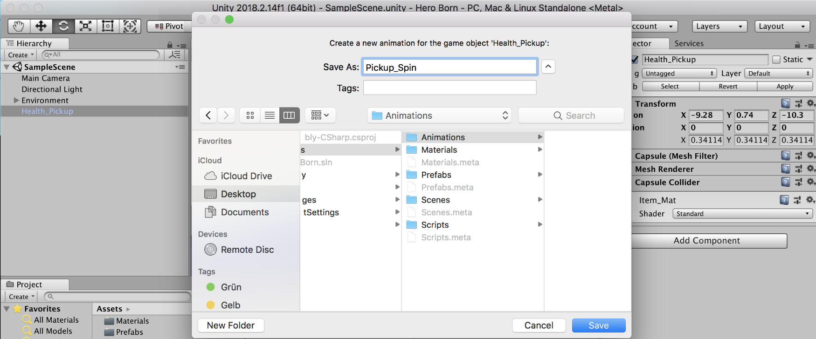
Task: Switch file dialog to icon view
Action: [250, 115]
